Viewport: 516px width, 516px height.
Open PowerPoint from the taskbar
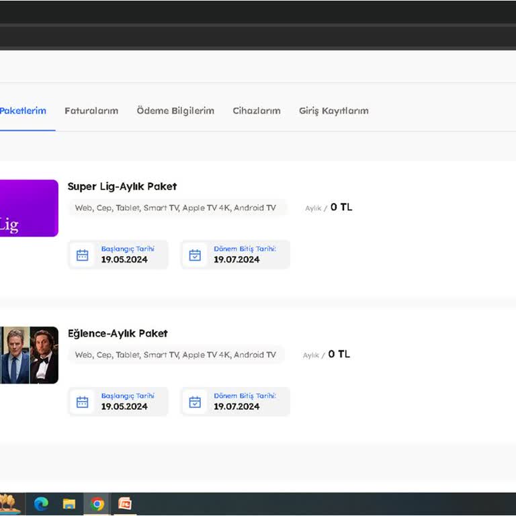click(125, 504)
